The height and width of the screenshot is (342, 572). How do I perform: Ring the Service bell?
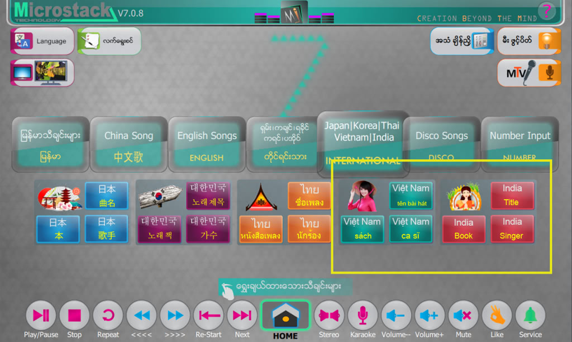(x=530, y=316)
